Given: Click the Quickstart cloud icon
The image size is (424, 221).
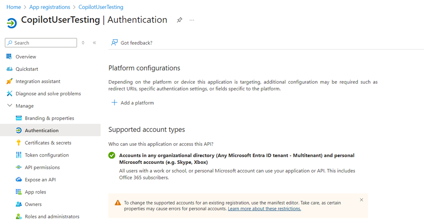Looking at the screenshot, I should (x=9, y=69).
